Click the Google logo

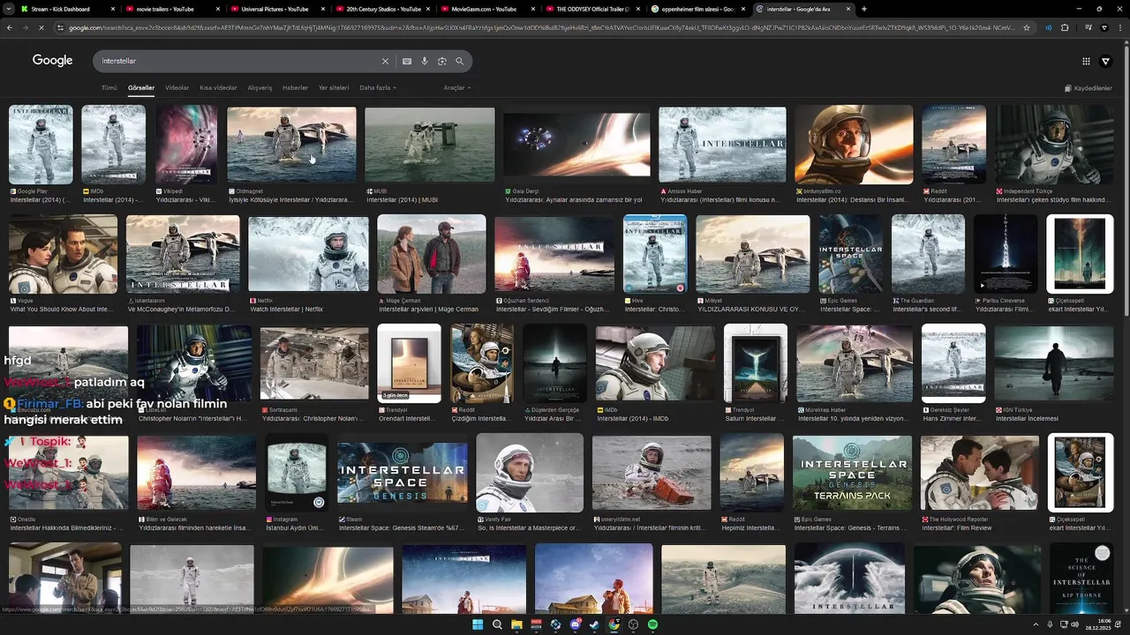click(x=52, y=61)
